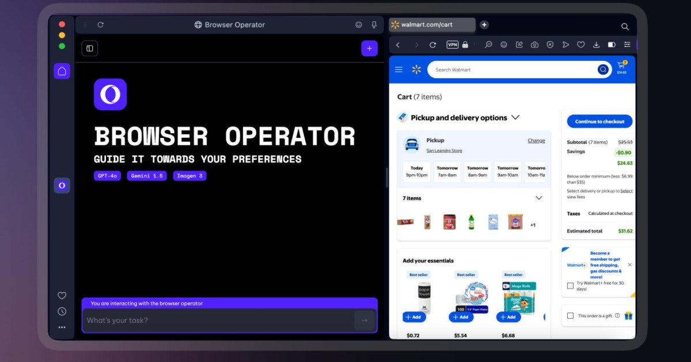This screenshot has width=691, height=362.
Task: Open the easy setup menu in toolbar
Action: [627, 45]
